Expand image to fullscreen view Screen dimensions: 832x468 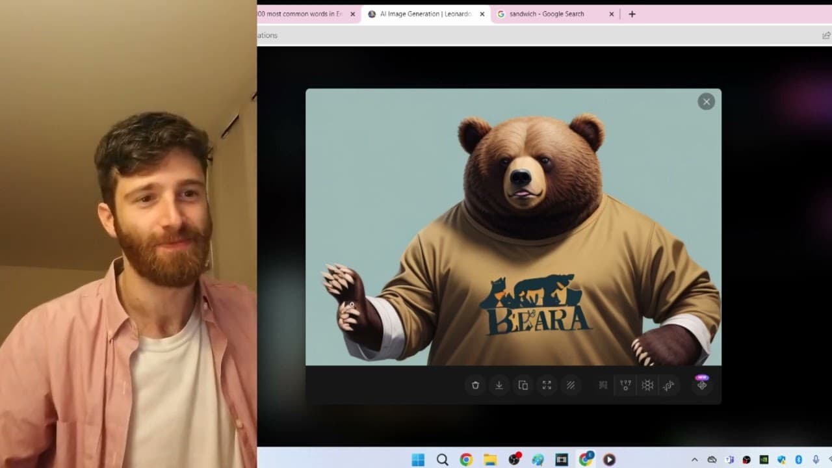coord(547,385)
